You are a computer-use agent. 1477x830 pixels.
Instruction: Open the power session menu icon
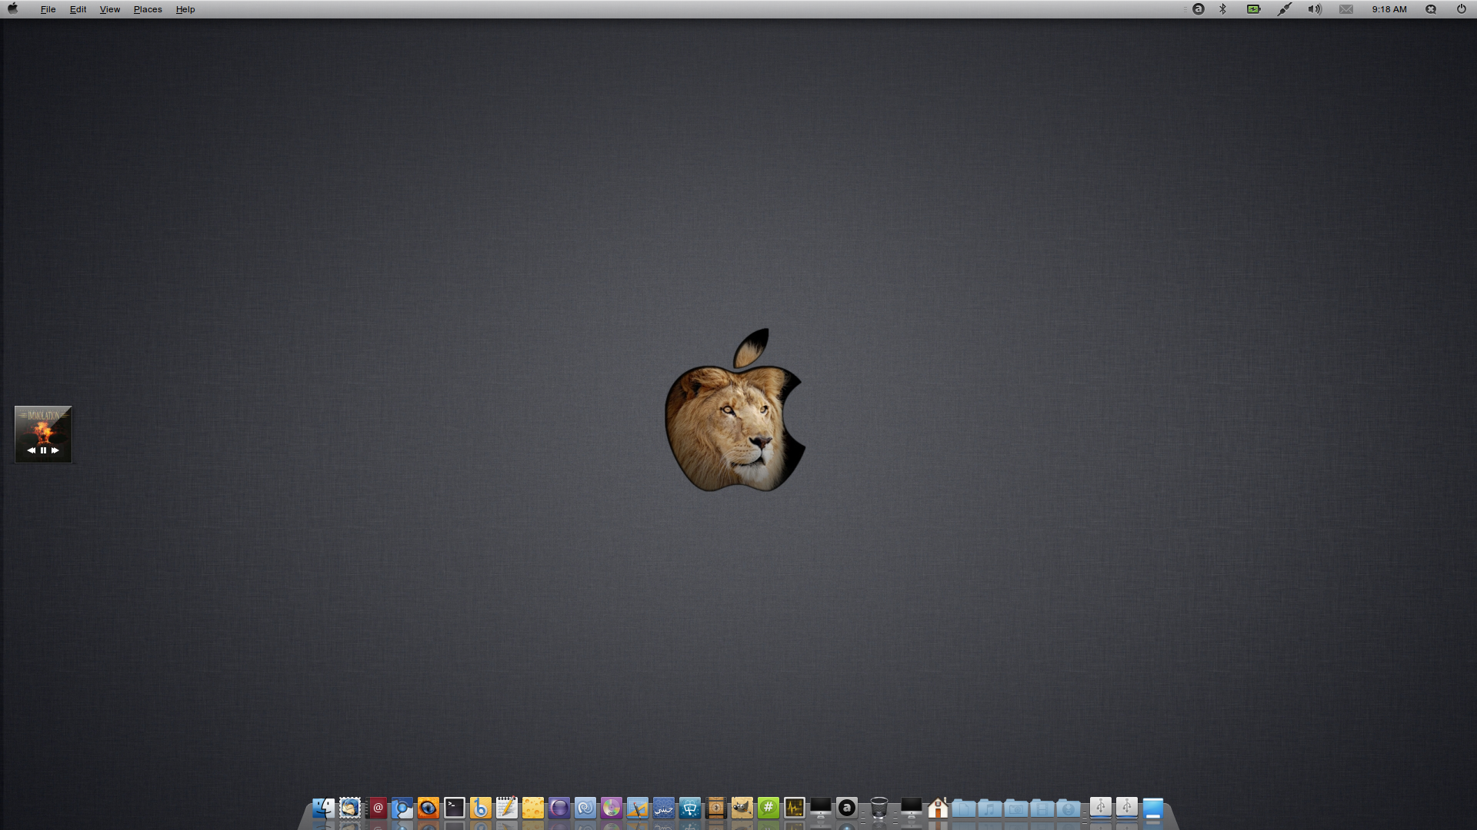tap(1461, 9)
